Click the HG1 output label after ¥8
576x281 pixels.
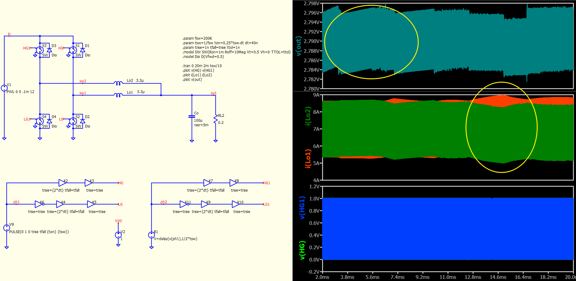267,183
